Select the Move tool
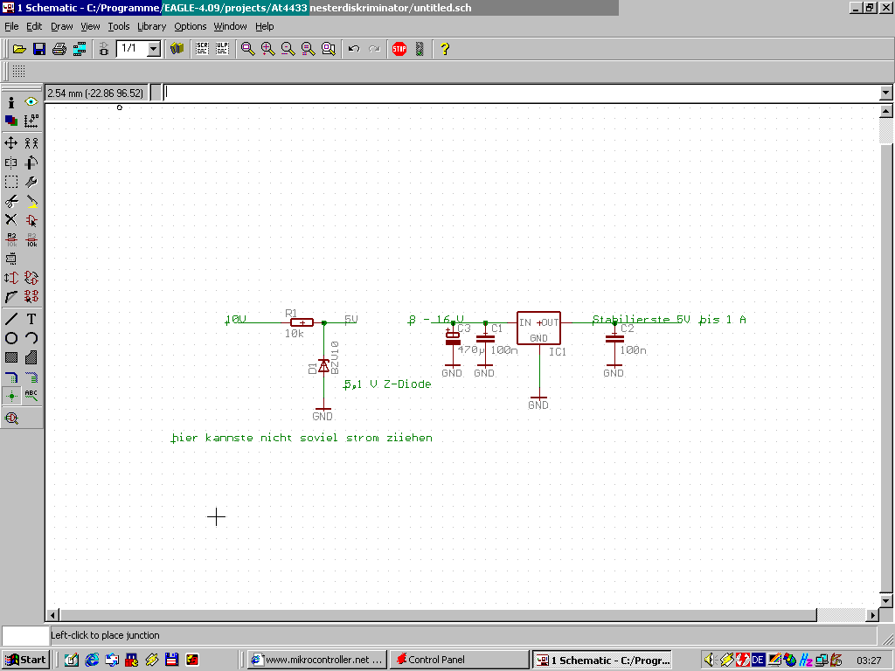The width and height of the screenshot is (895, 671). point(11,143)
